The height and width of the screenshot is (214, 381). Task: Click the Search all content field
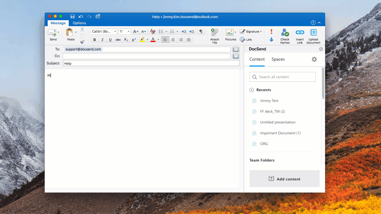(x=282, y=77)
